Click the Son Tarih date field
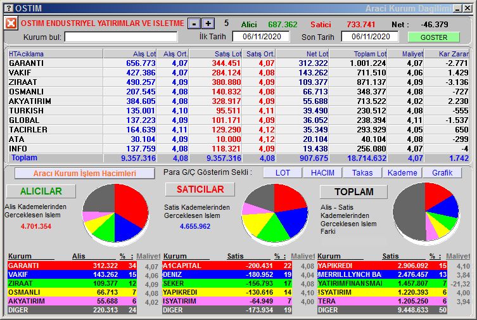This screenshot has width=477, height=320. tap(370, 37)
